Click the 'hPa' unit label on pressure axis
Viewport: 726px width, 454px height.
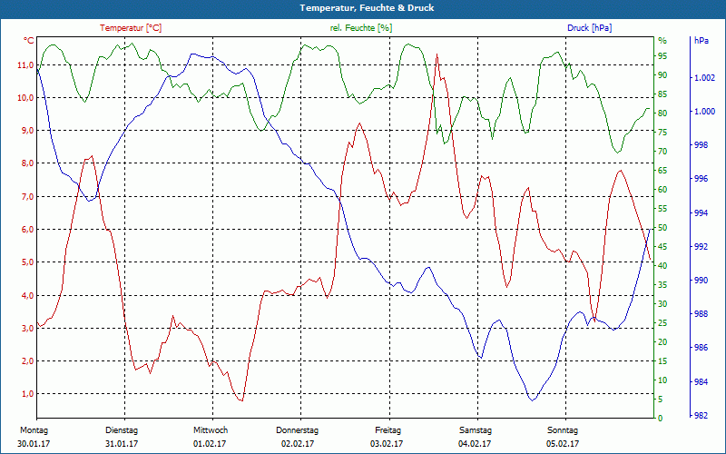701,40
